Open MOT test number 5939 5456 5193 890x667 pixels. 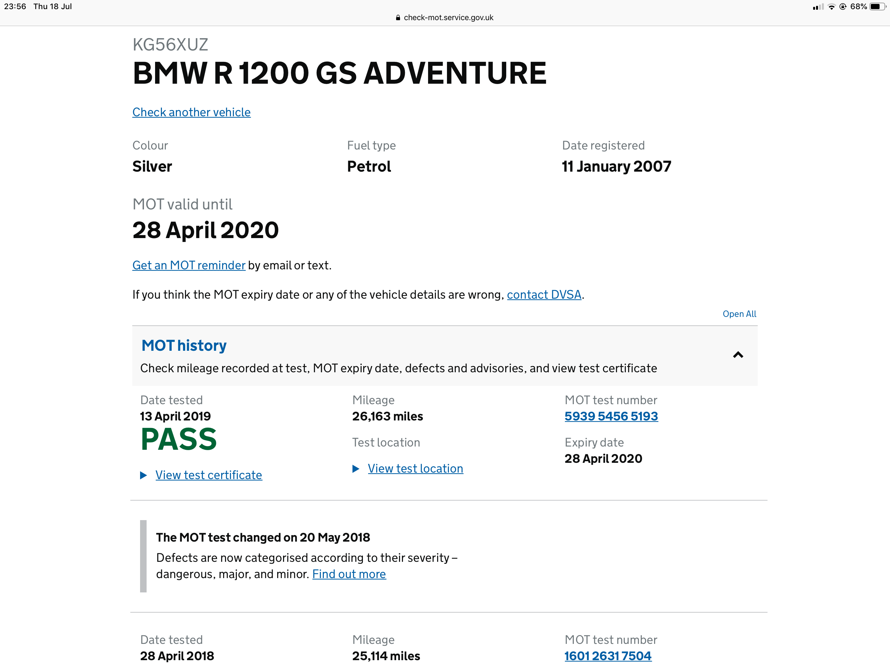[x=611, y=416]
